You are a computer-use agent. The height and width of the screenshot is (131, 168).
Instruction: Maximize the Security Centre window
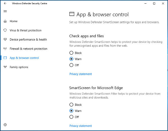(154, 3)
